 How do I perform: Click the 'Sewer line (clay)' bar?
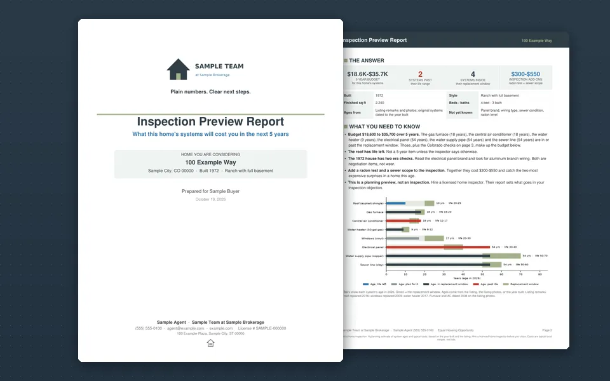coord(438,265)
